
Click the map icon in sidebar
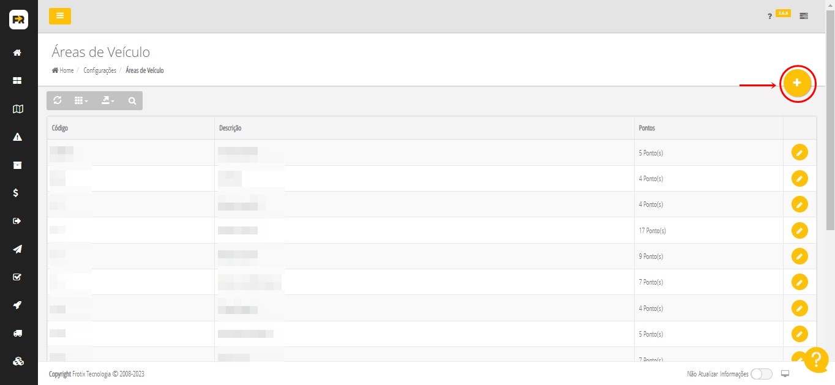point(18,109)
